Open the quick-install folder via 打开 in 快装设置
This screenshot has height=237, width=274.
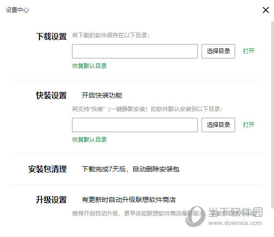coord(249,125)
